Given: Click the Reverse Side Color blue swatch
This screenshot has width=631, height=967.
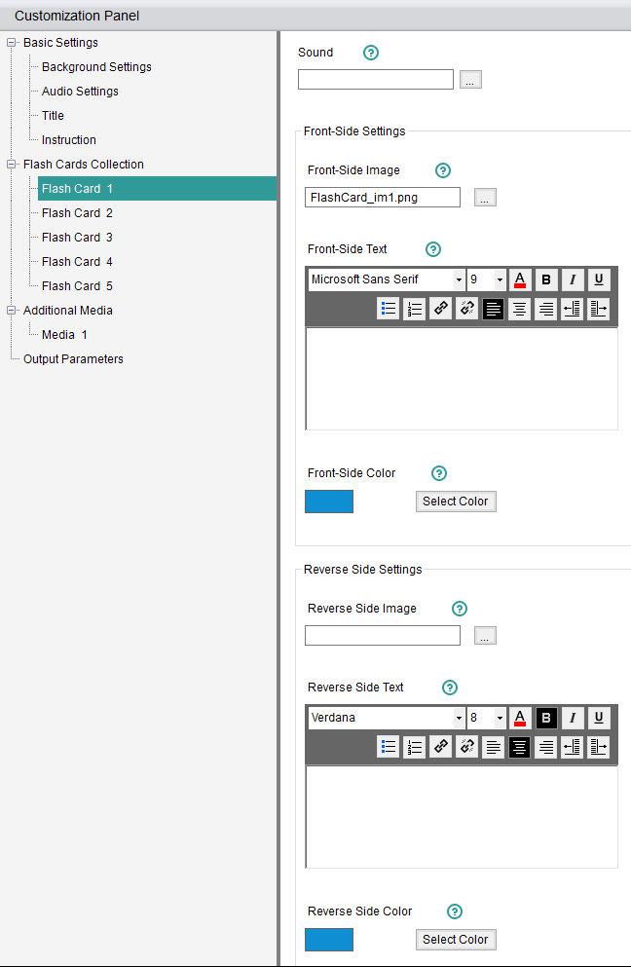Looking at the screenshot, I should (x=329, y=940).
